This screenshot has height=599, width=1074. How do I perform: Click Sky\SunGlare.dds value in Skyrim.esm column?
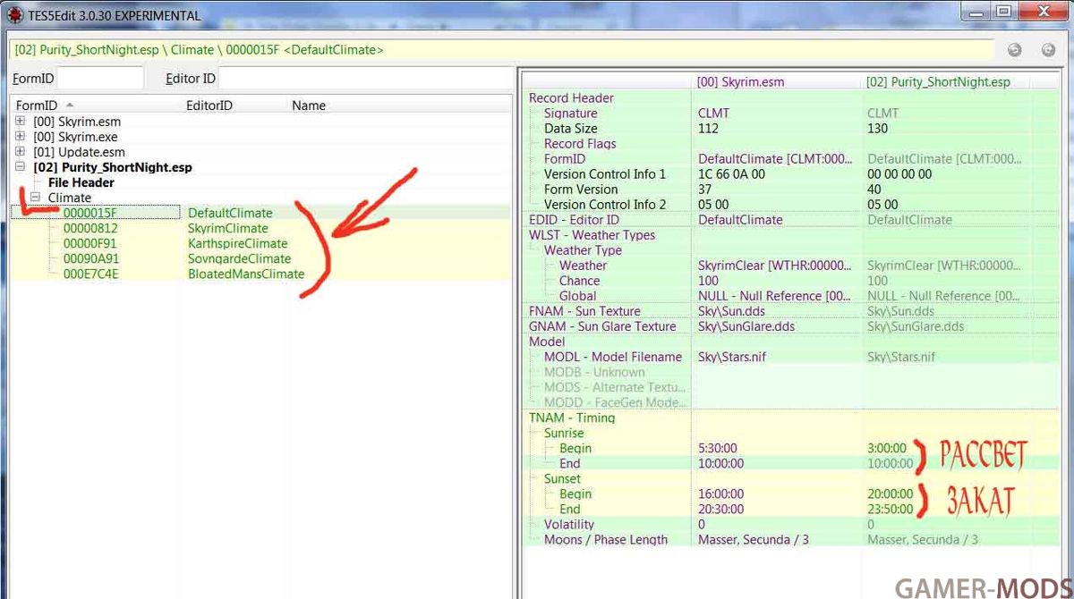tap(746, 326)
